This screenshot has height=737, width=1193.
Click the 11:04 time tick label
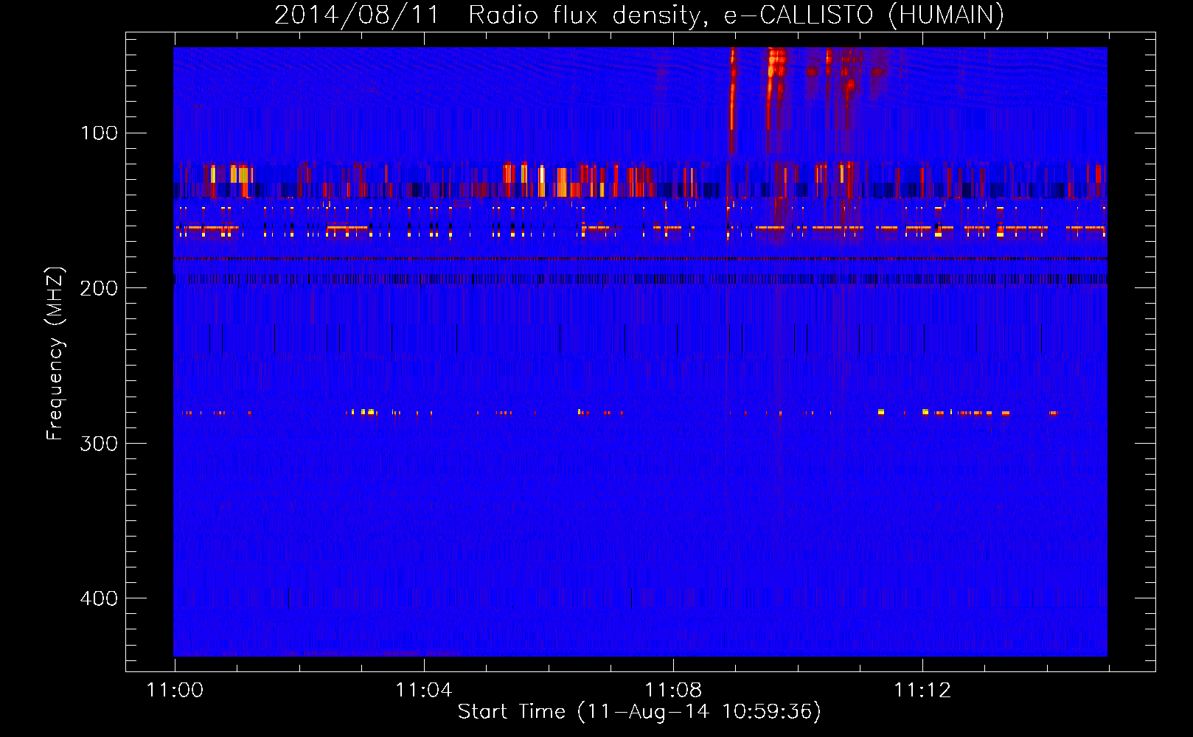tap(424, 690)
